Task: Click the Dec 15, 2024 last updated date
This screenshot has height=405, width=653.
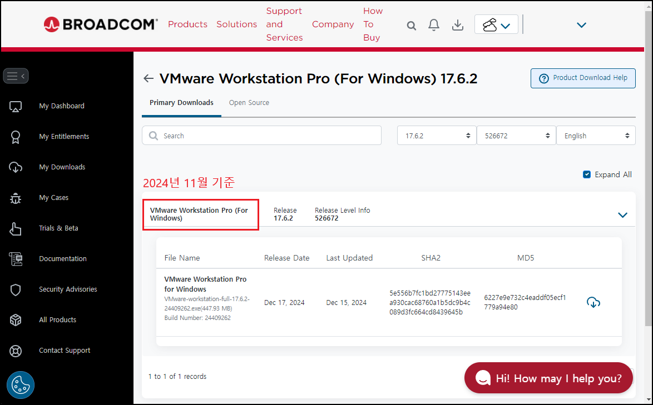Action: (x=346, y=303)
